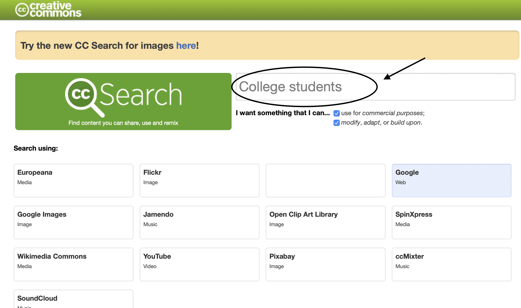Click the Creative Commons logo

pyautogui.click(x=49, y=9)
